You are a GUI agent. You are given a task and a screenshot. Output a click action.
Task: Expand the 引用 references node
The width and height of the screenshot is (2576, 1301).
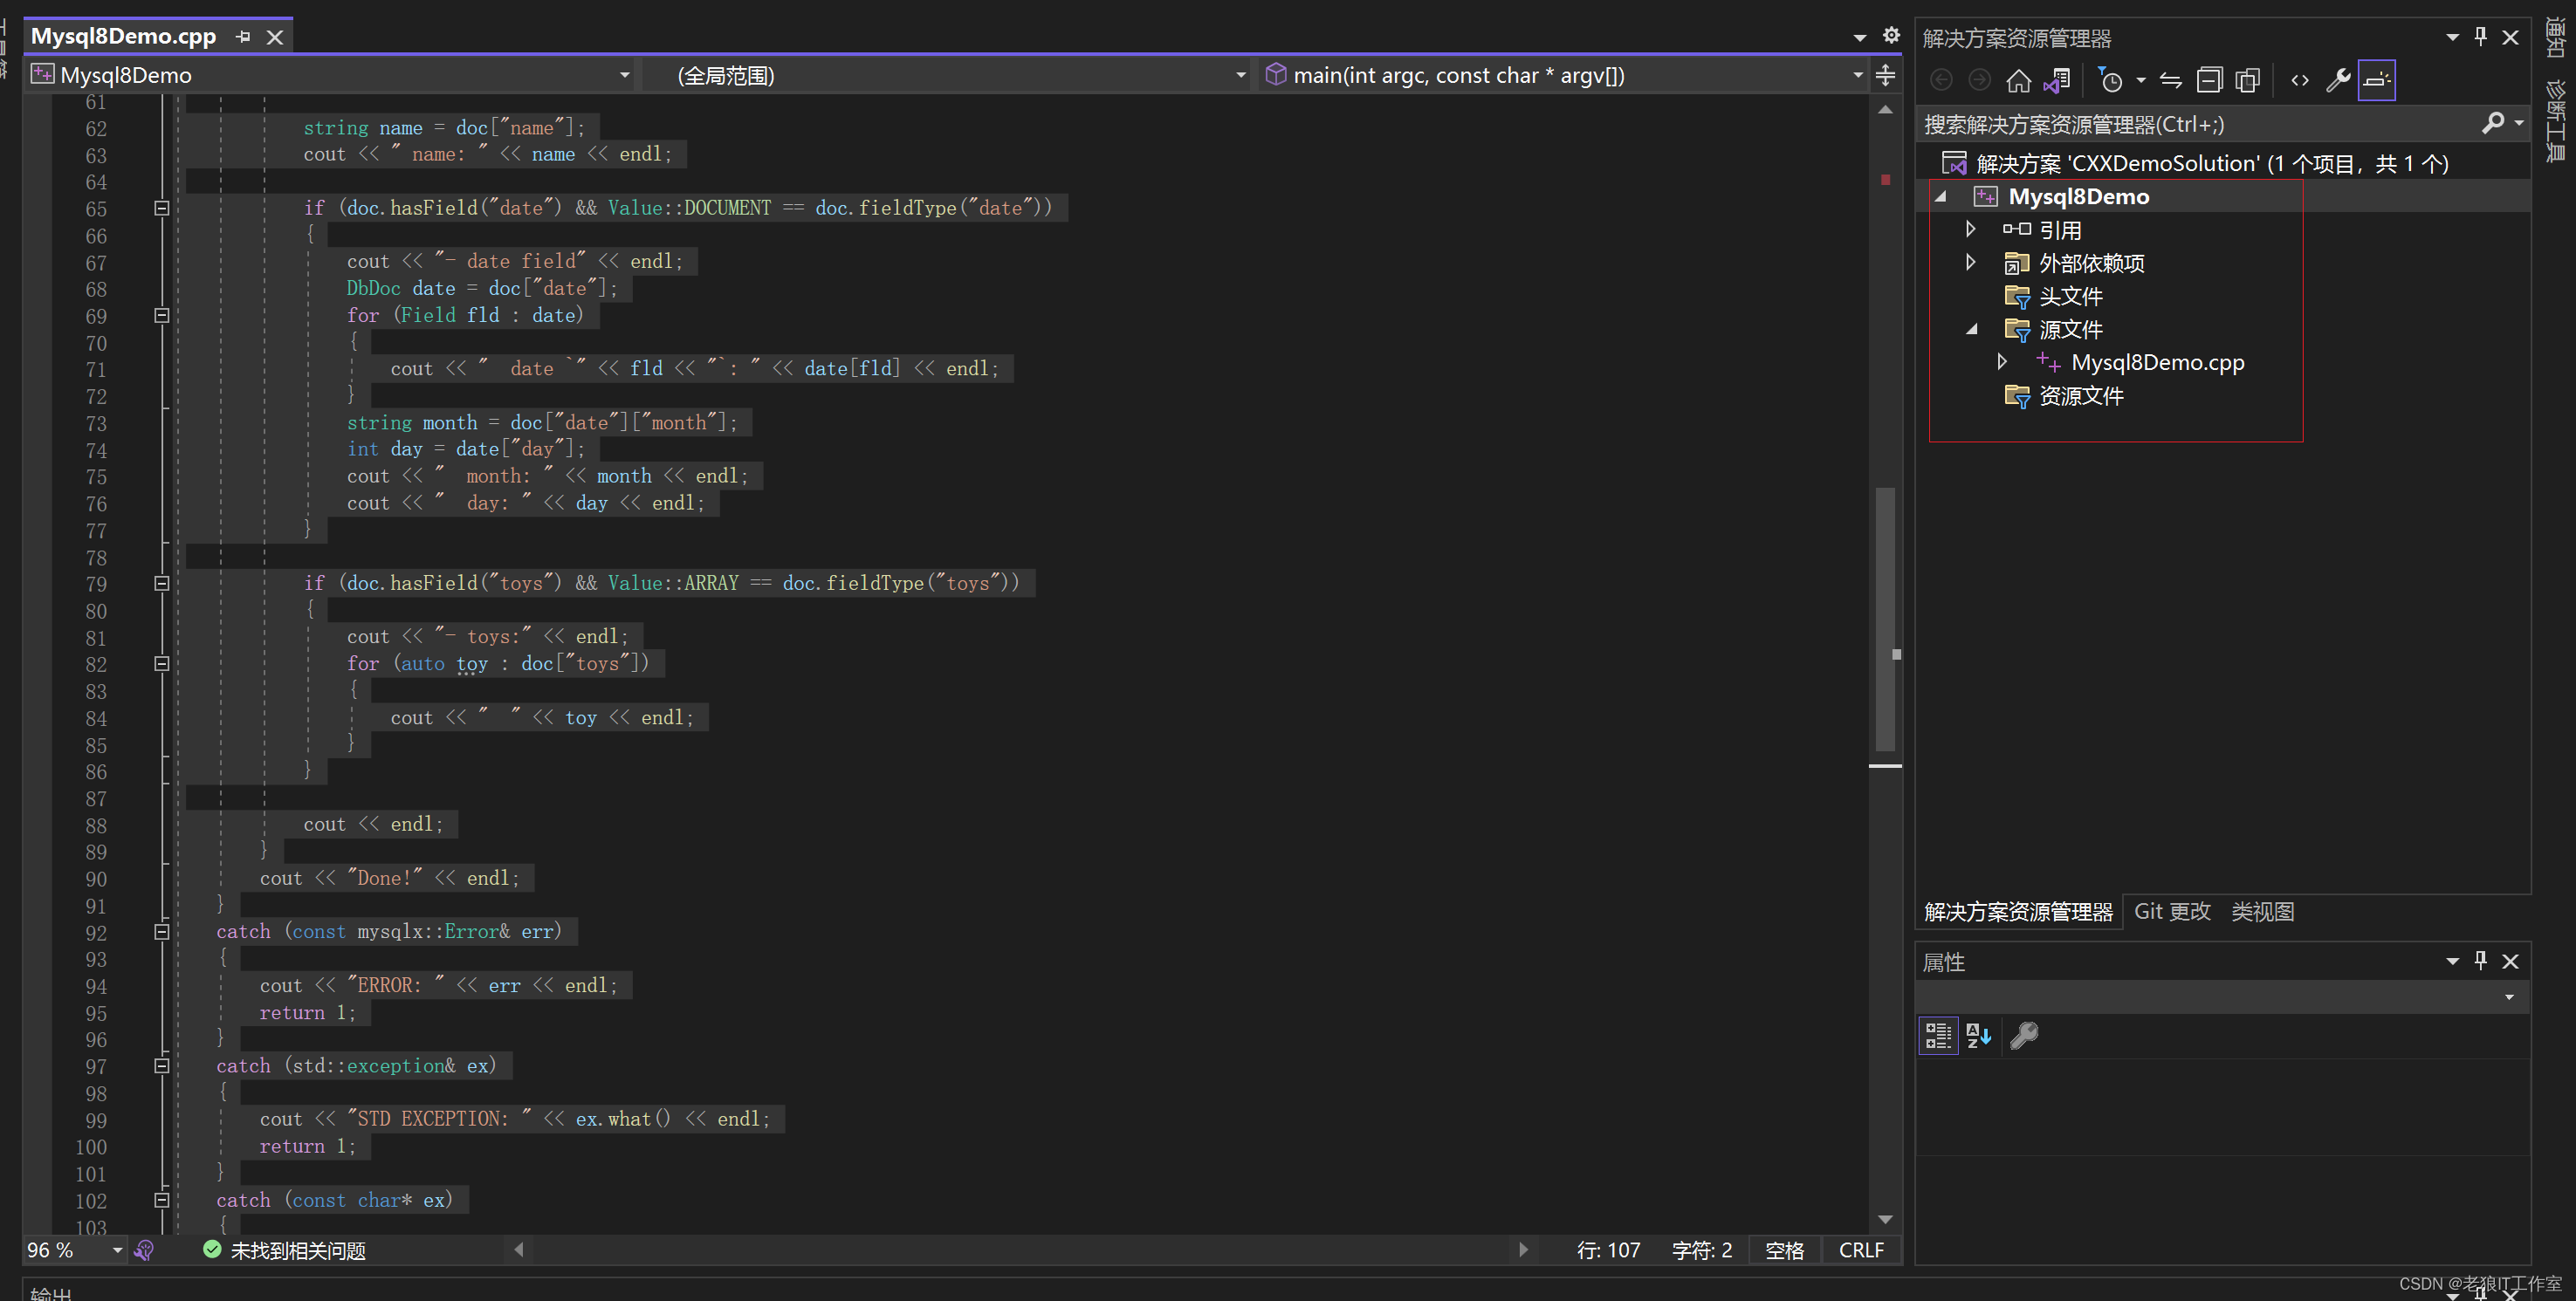pyautogui.click(x=1970, y=229)
